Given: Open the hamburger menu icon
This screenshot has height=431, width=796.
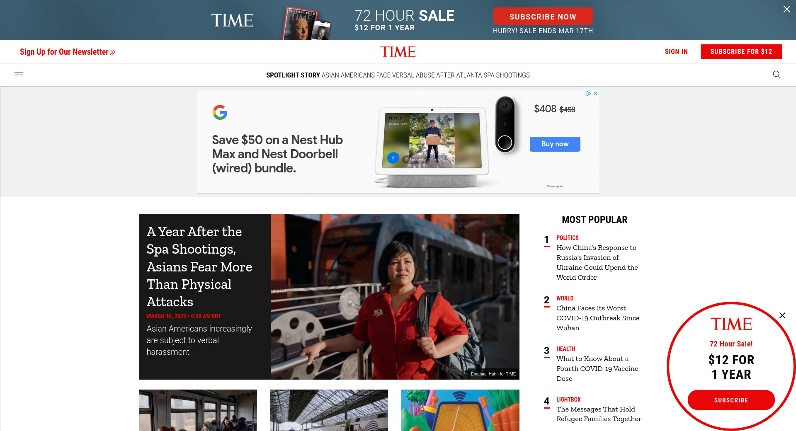Looking at the screenshot, I should pyautogui.click(x=19, y=75).
